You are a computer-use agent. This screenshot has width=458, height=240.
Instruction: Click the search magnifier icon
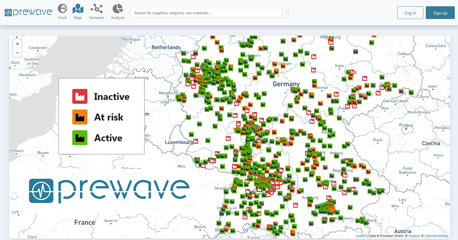[288, 13]
